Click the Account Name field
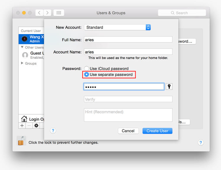The width and height of the screenshot is (221, 170). 128,52
